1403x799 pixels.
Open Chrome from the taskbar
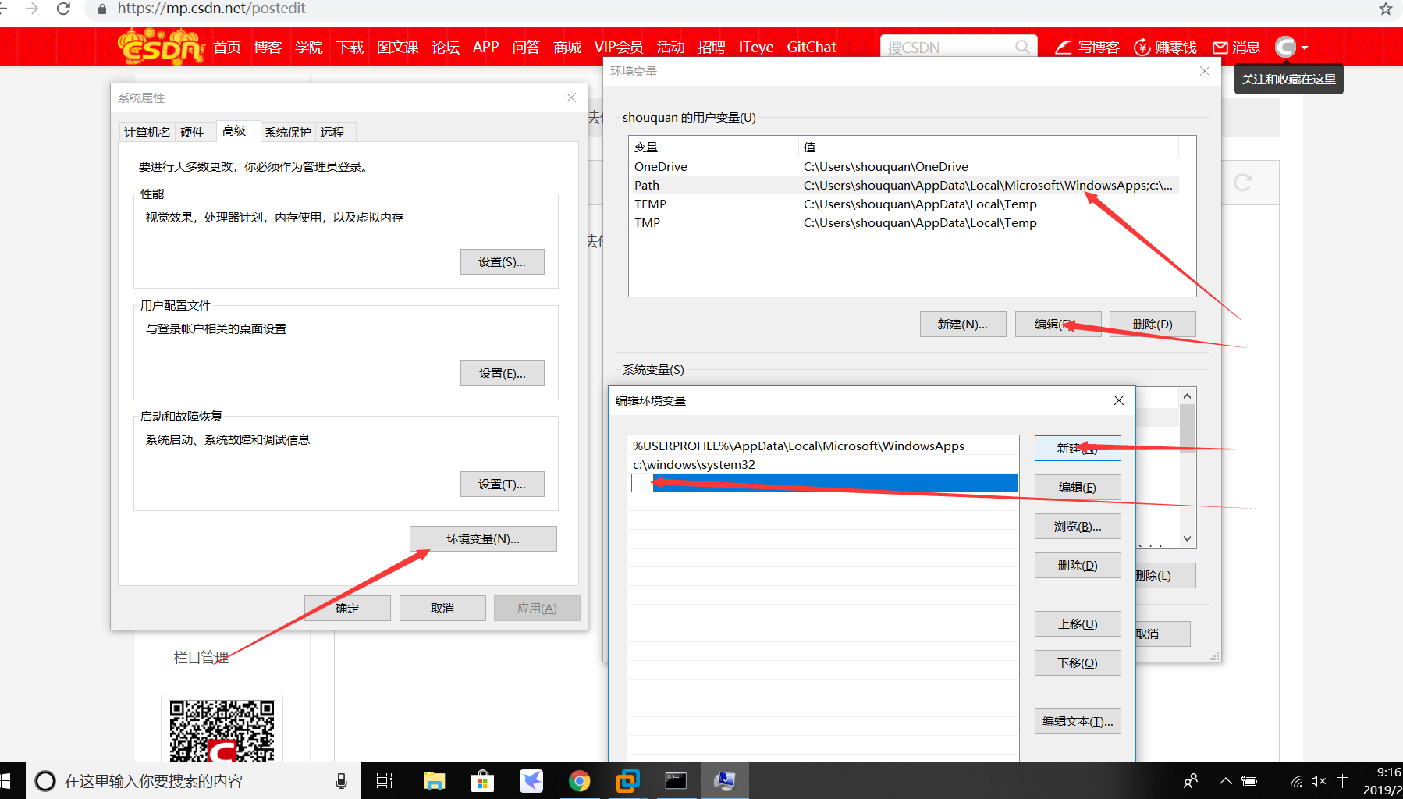click(x=580, y=780)
